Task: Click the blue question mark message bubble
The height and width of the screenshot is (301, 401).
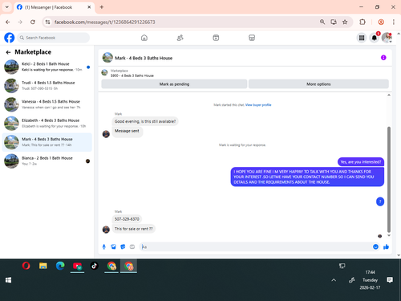Action: pyautogui.click(x=380, y=201)
